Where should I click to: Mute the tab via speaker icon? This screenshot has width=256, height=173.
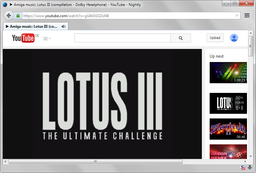[x=63, y=26]
